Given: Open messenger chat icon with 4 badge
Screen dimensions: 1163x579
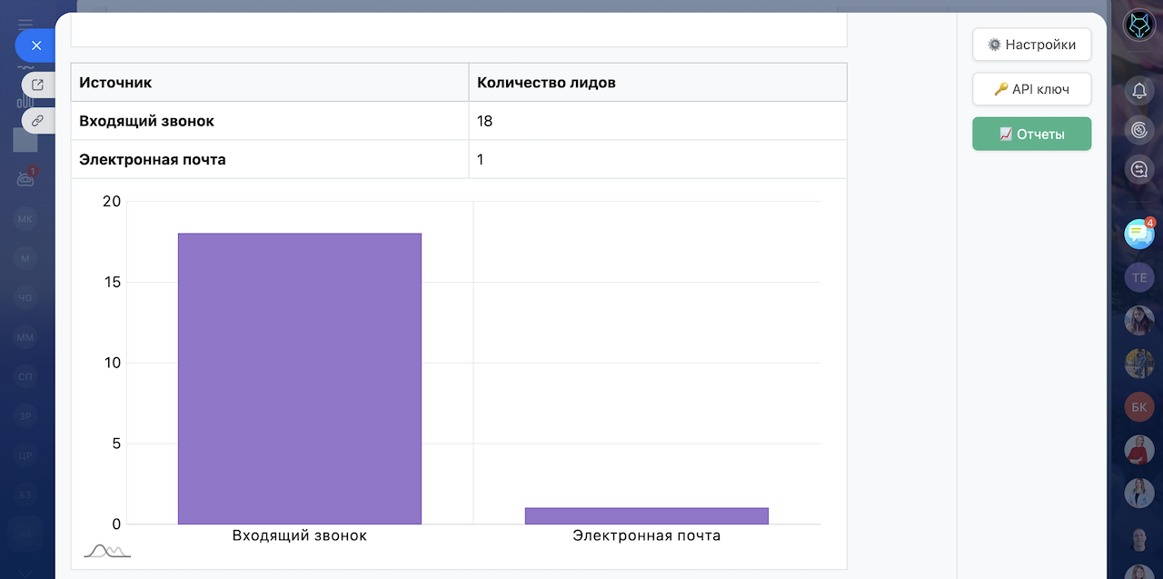Looking at the screenshot, I should tap(1139, 234).
